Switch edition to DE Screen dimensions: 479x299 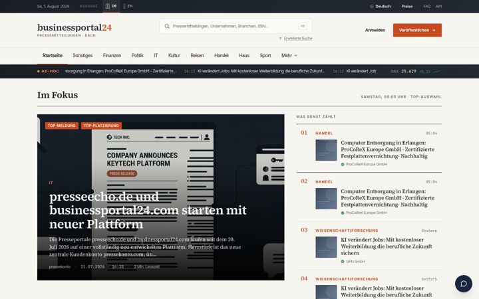[111, 6]
